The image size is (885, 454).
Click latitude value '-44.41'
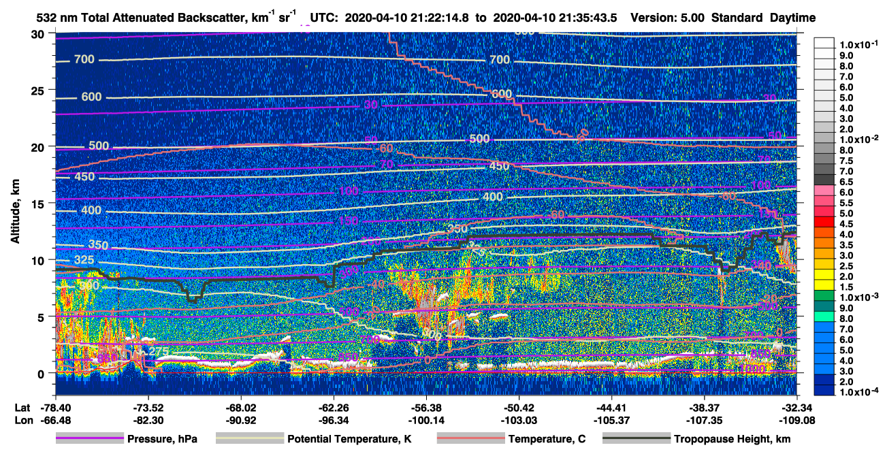(x=611, y=407)
